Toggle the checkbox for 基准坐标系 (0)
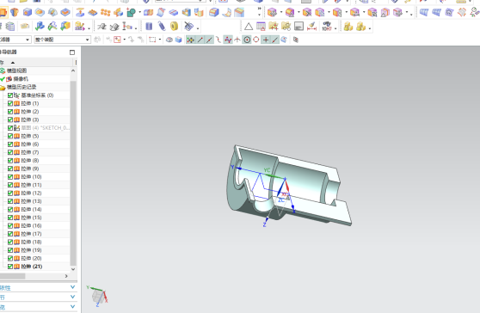This screenshot has height=313, width=480. pyautogui.click(x=10, y=95)
